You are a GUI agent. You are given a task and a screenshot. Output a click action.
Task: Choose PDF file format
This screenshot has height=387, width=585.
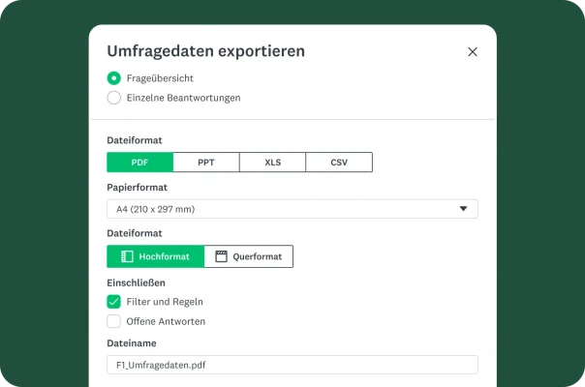pyautogui.click(x=139, y=163)
